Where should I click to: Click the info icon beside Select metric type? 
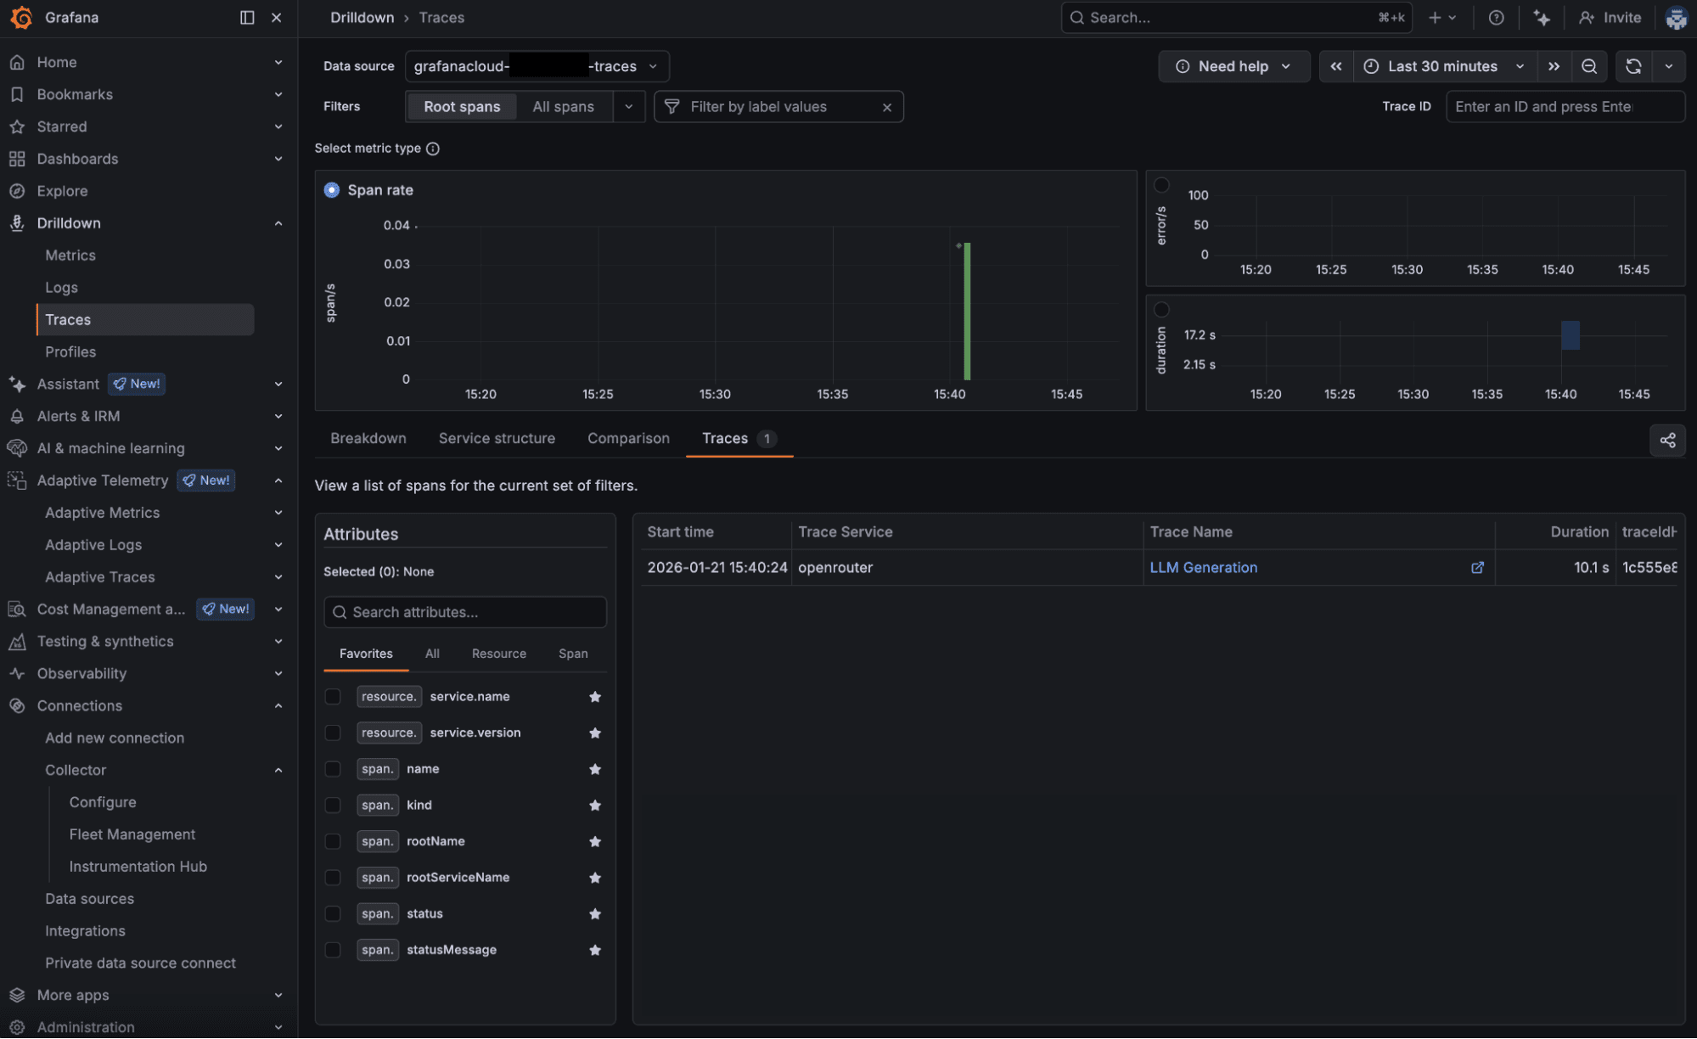(x=432, y=149)
